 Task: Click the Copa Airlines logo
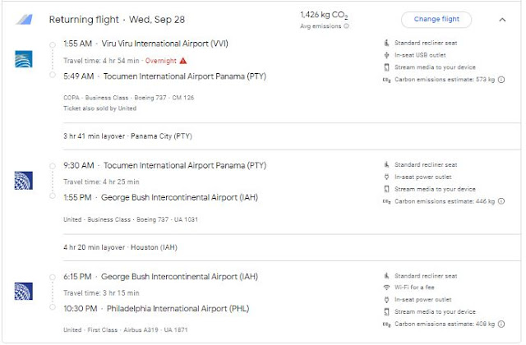(x=23, y=59)
